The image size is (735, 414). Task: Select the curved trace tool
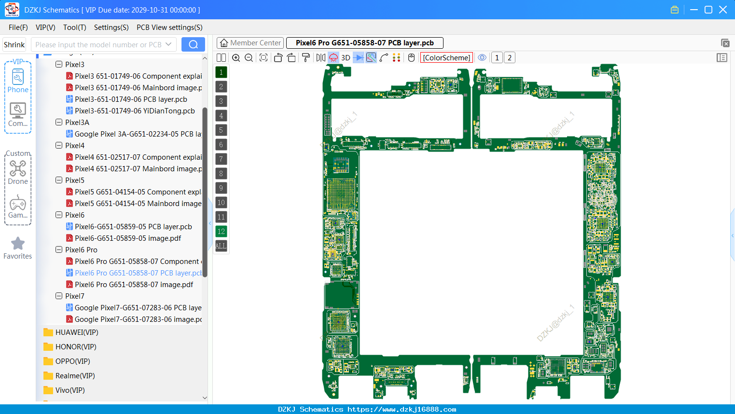tap(384, 57)
